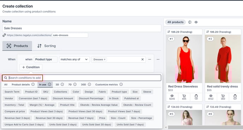Add the Okendo - Review Count condition
Image resolution: width=243 pixels, height=130 pixels.
tap(137, 105)
